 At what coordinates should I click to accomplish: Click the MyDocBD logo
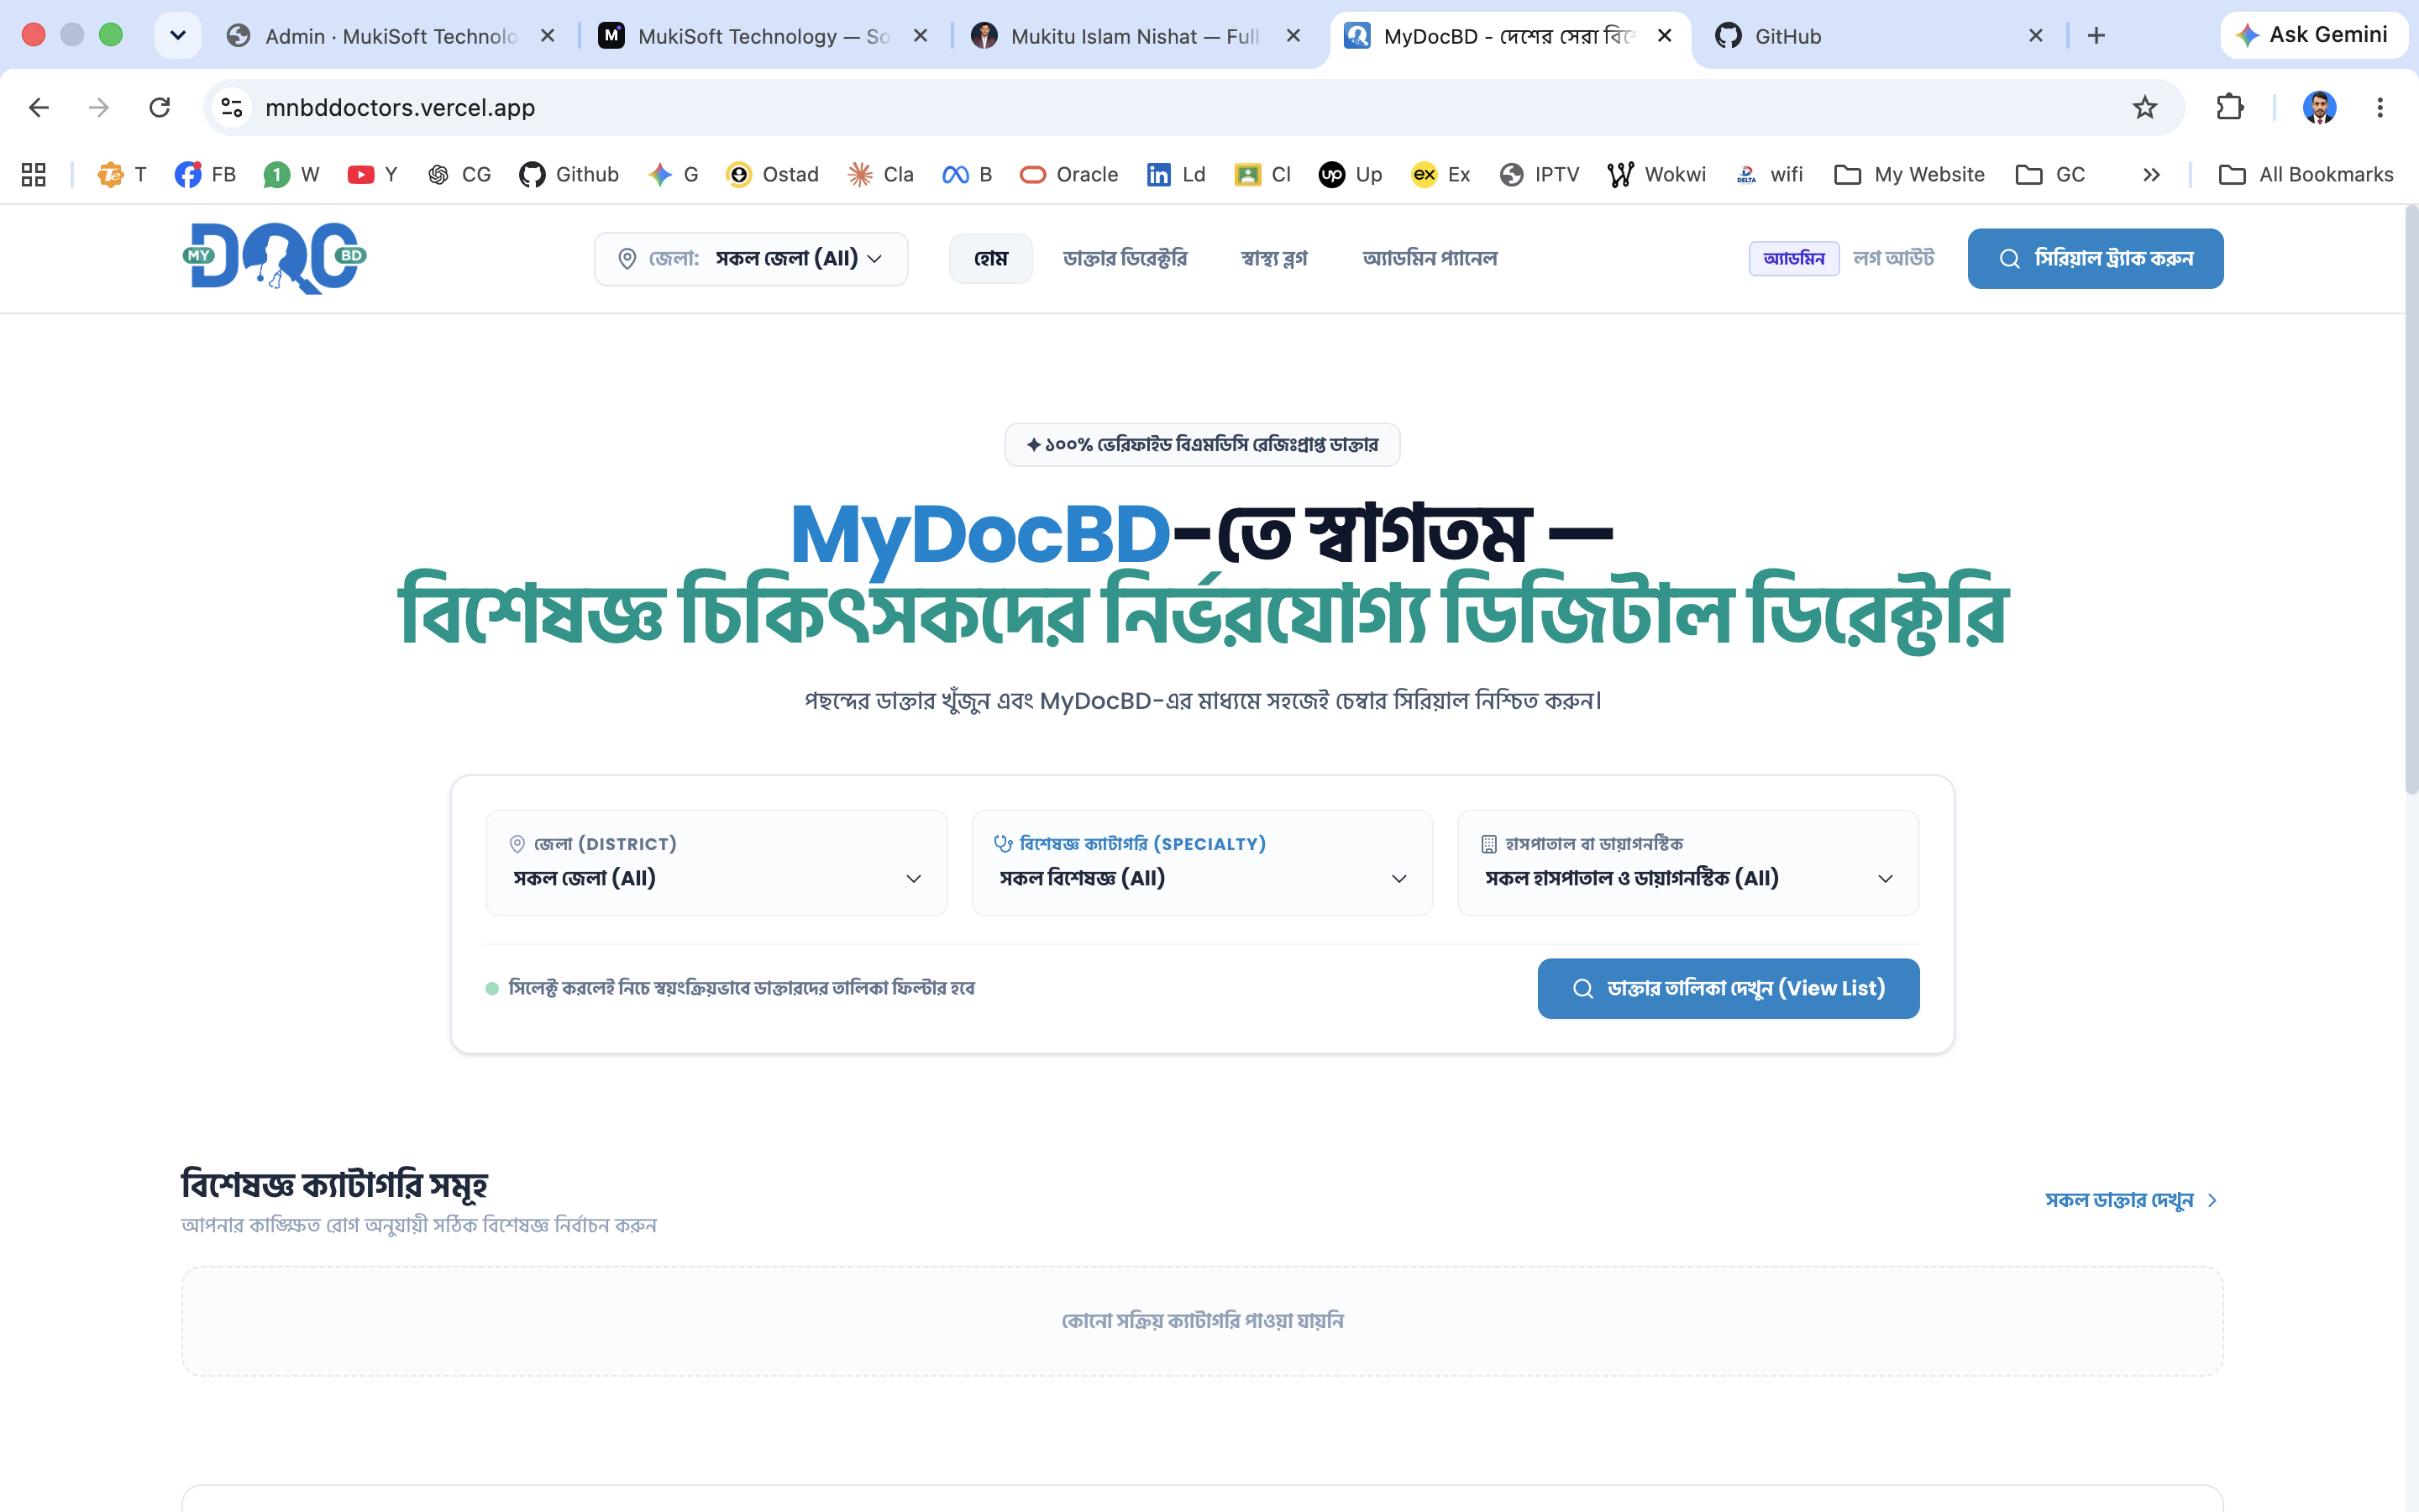point(275,258)
